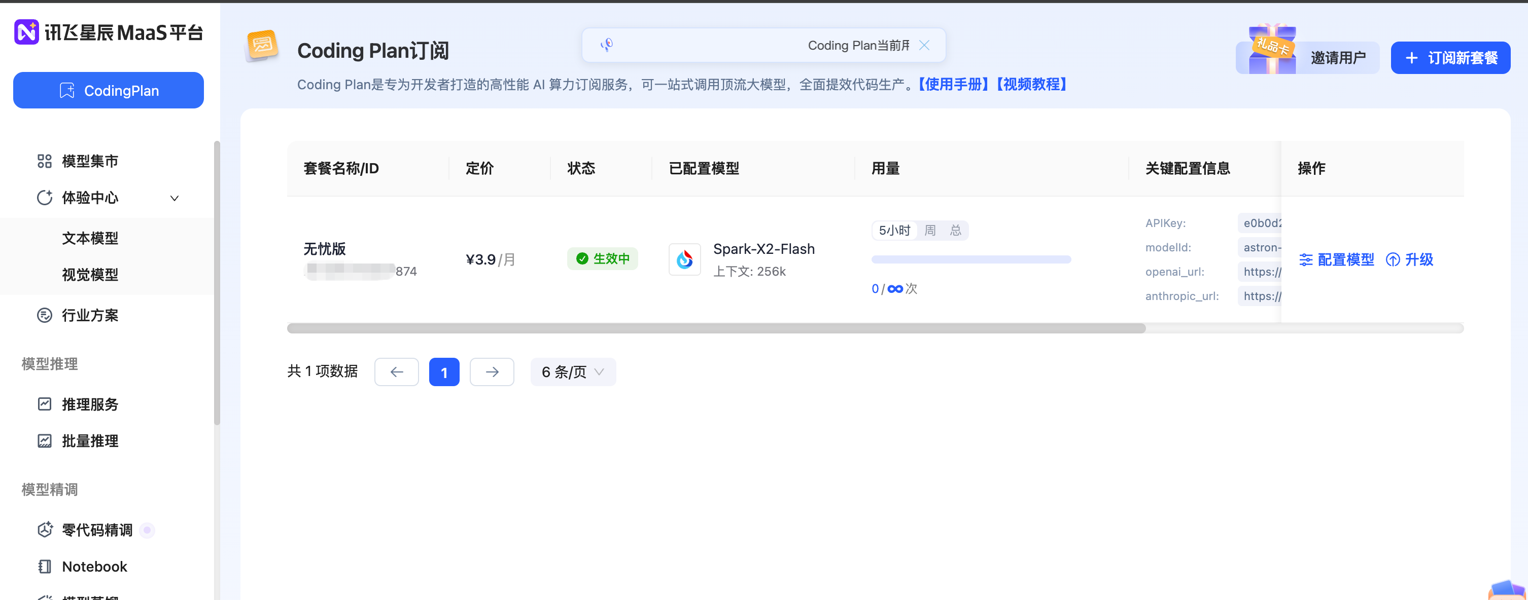Open Notebook menu item
The width and height of the screenshot is (1528, 600).
click(x=95, y=566)
